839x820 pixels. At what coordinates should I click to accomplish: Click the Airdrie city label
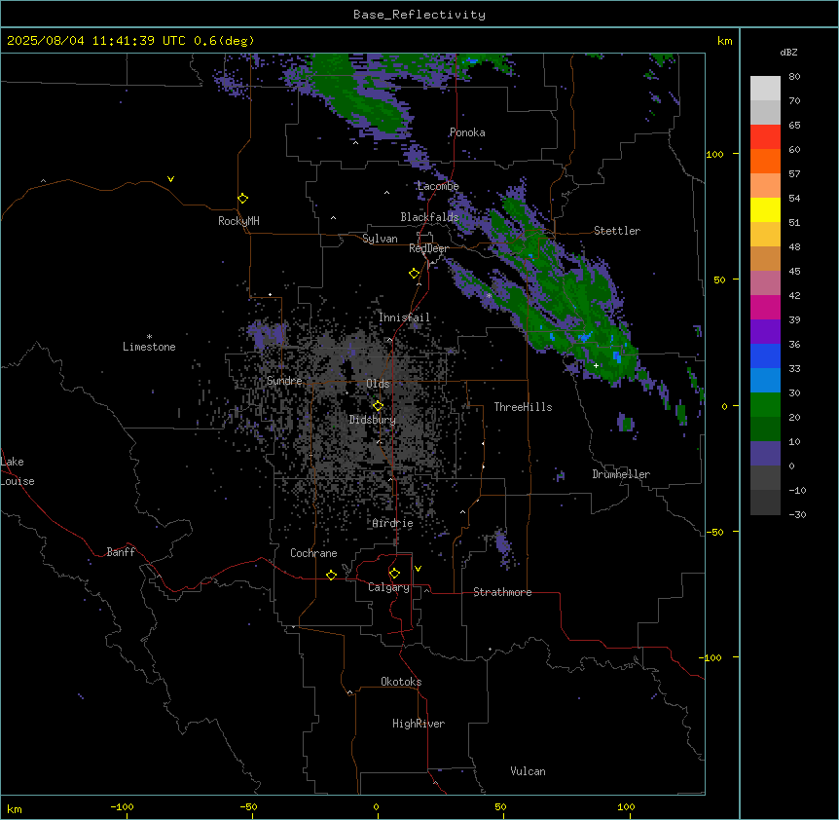(x=393, y=523)
